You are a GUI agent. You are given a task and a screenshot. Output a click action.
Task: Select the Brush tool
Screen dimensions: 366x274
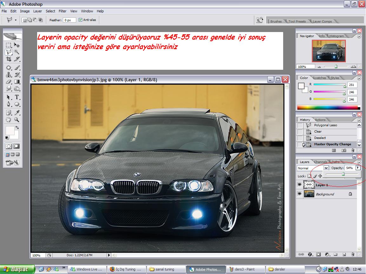[x=17, y=68]
